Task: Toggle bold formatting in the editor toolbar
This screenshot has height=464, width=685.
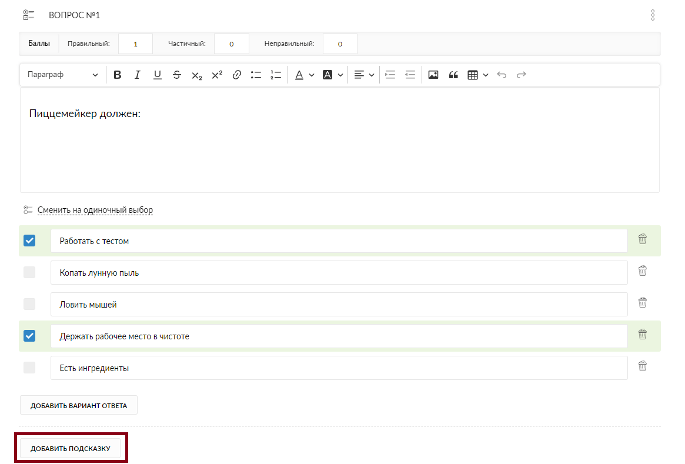Action: pyautogui.click(x=118, y=75)
